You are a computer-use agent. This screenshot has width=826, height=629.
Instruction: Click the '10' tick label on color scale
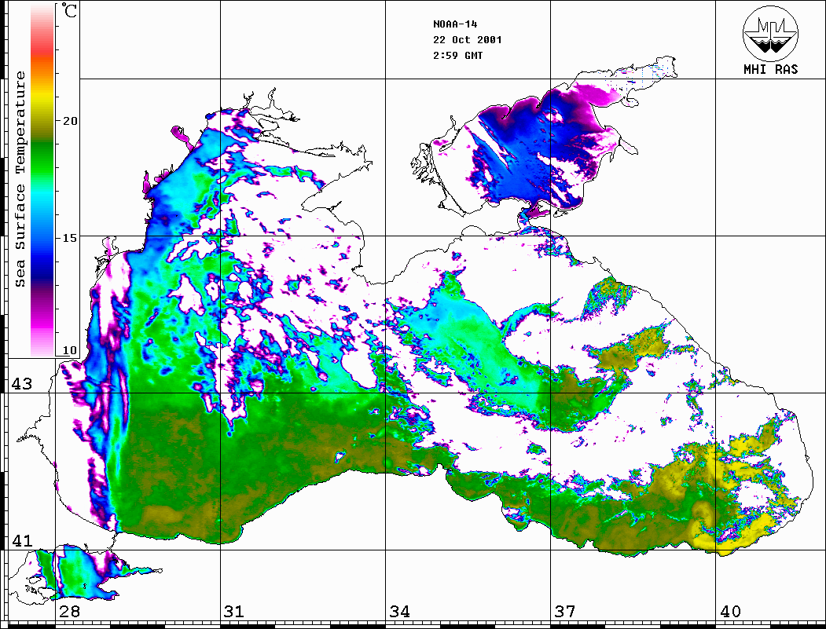pyautogui.click(x=69, y=350)
